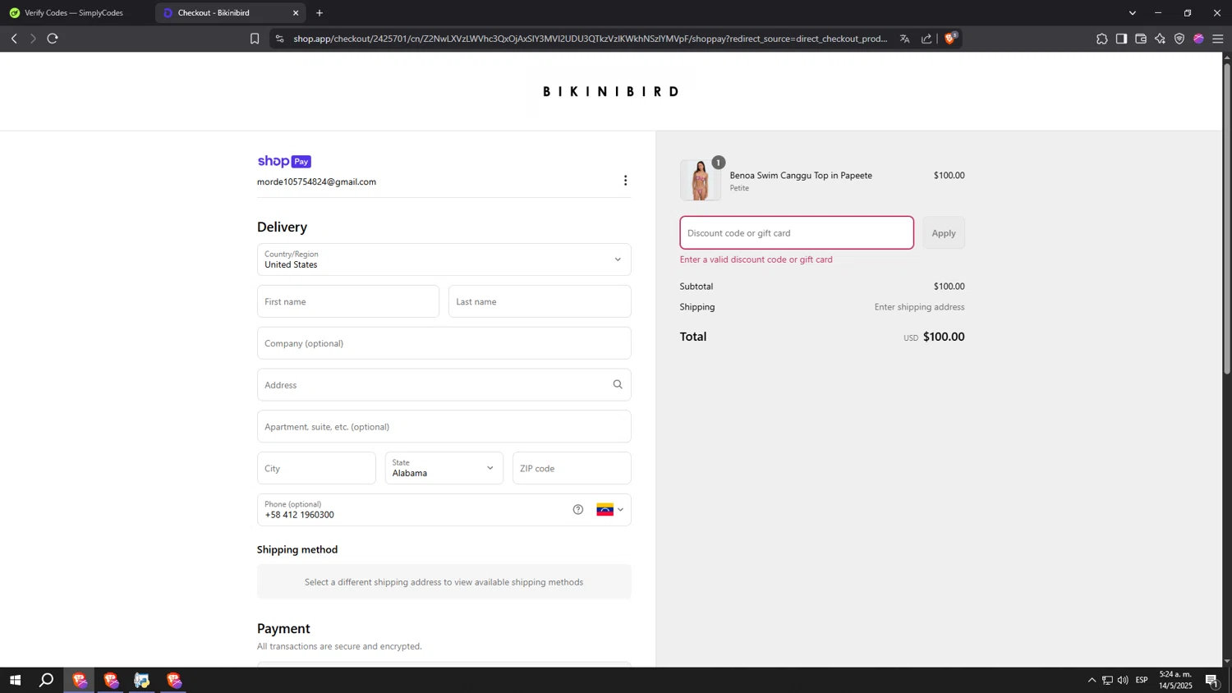Open the Bikinibird store logo
1232x693 pixels.
tap(611, 91)
